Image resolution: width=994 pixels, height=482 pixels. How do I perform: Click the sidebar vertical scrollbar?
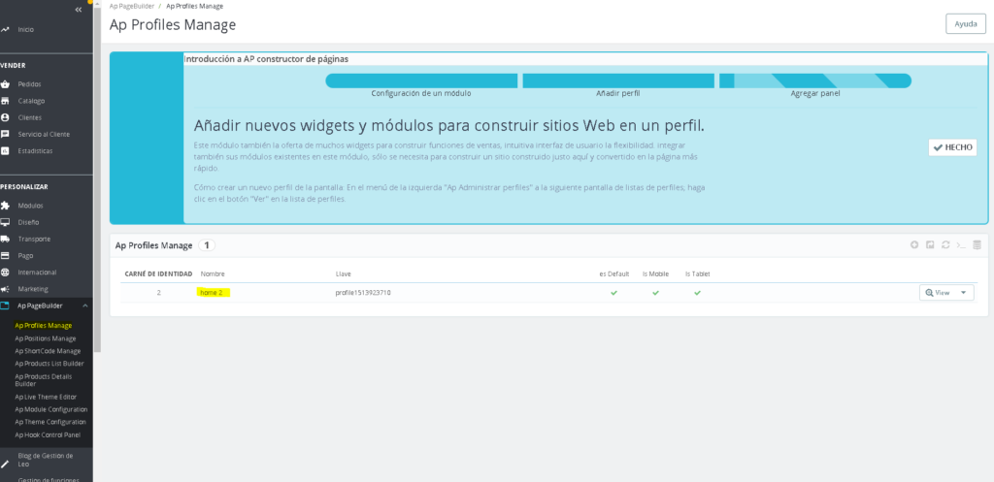click(x=97, y=177)
